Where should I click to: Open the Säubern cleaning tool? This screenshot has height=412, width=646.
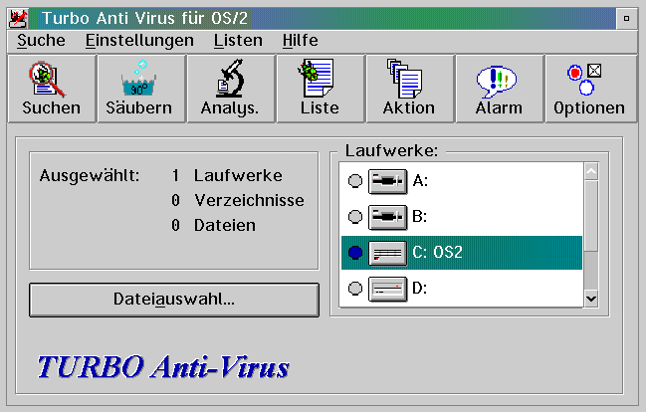pyautogui.click(x=141, y=89)
